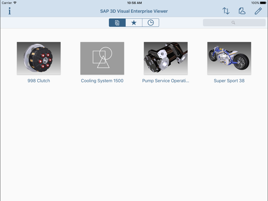Select the 'Cooling System 1500' label

(x=102, y=81)
